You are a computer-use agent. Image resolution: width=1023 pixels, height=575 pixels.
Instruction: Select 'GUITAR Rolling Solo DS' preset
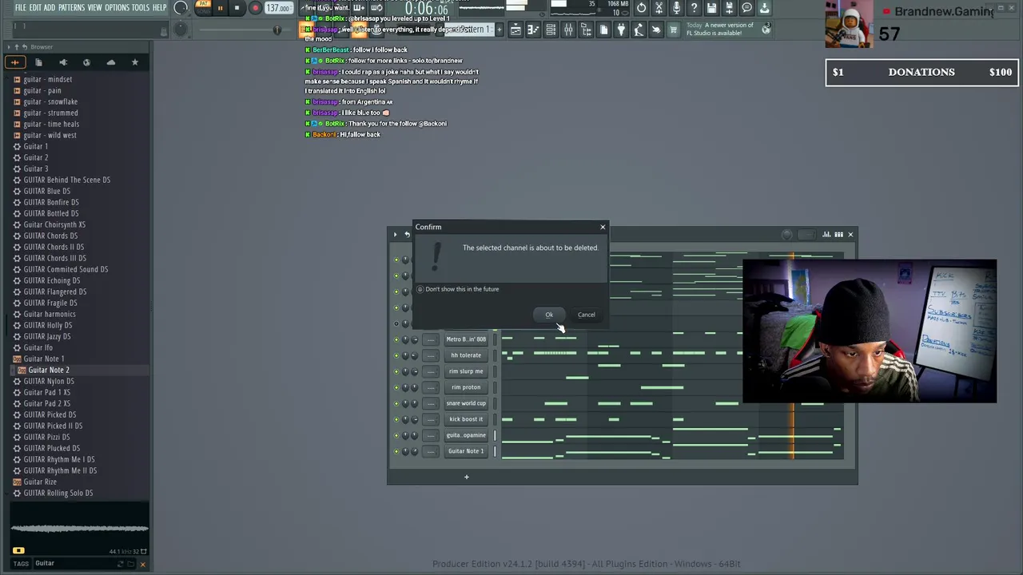pyautogui.click(x=58, y=493)
